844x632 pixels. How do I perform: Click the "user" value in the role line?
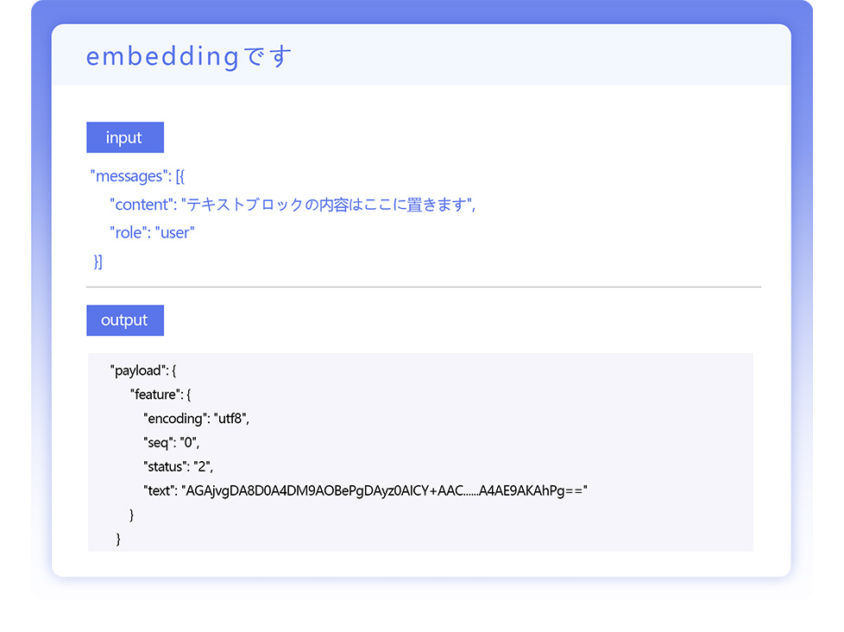pos(175,232)
